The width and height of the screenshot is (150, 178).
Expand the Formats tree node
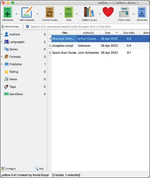pos(2,57)
